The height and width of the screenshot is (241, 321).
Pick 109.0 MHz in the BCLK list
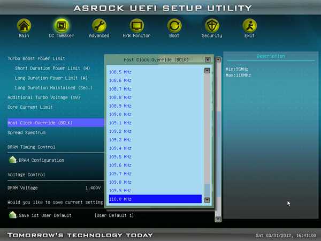[x=155, y=115]
